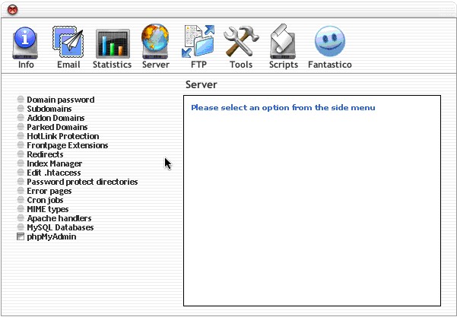
Task: Open HotLink Protection settings
Action: click(x=62, y=136)
